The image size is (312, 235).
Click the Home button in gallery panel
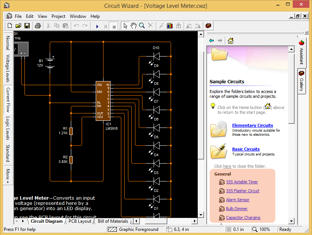[x=230, y=40]
